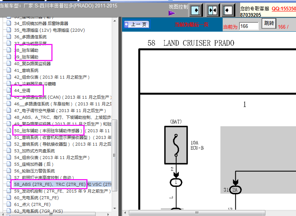The image size is (296, 216).
Task: Click the document icon beside 40_复杂路面监视器
Action: click(x=9, y=63)
